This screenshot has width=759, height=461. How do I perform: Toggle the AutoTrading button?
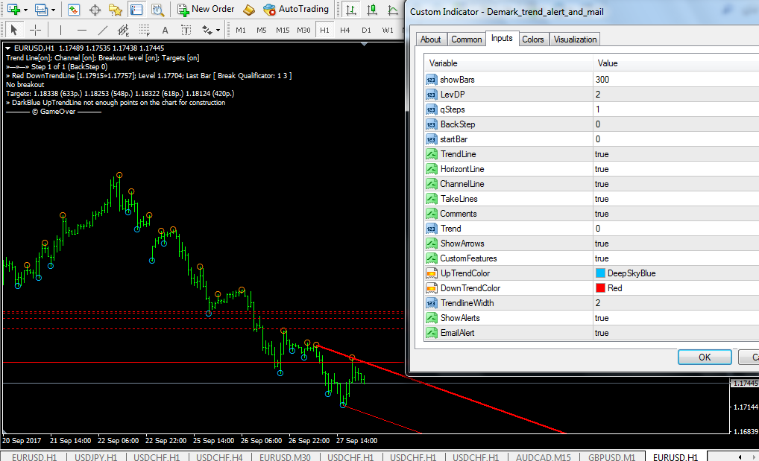(296, 9)
